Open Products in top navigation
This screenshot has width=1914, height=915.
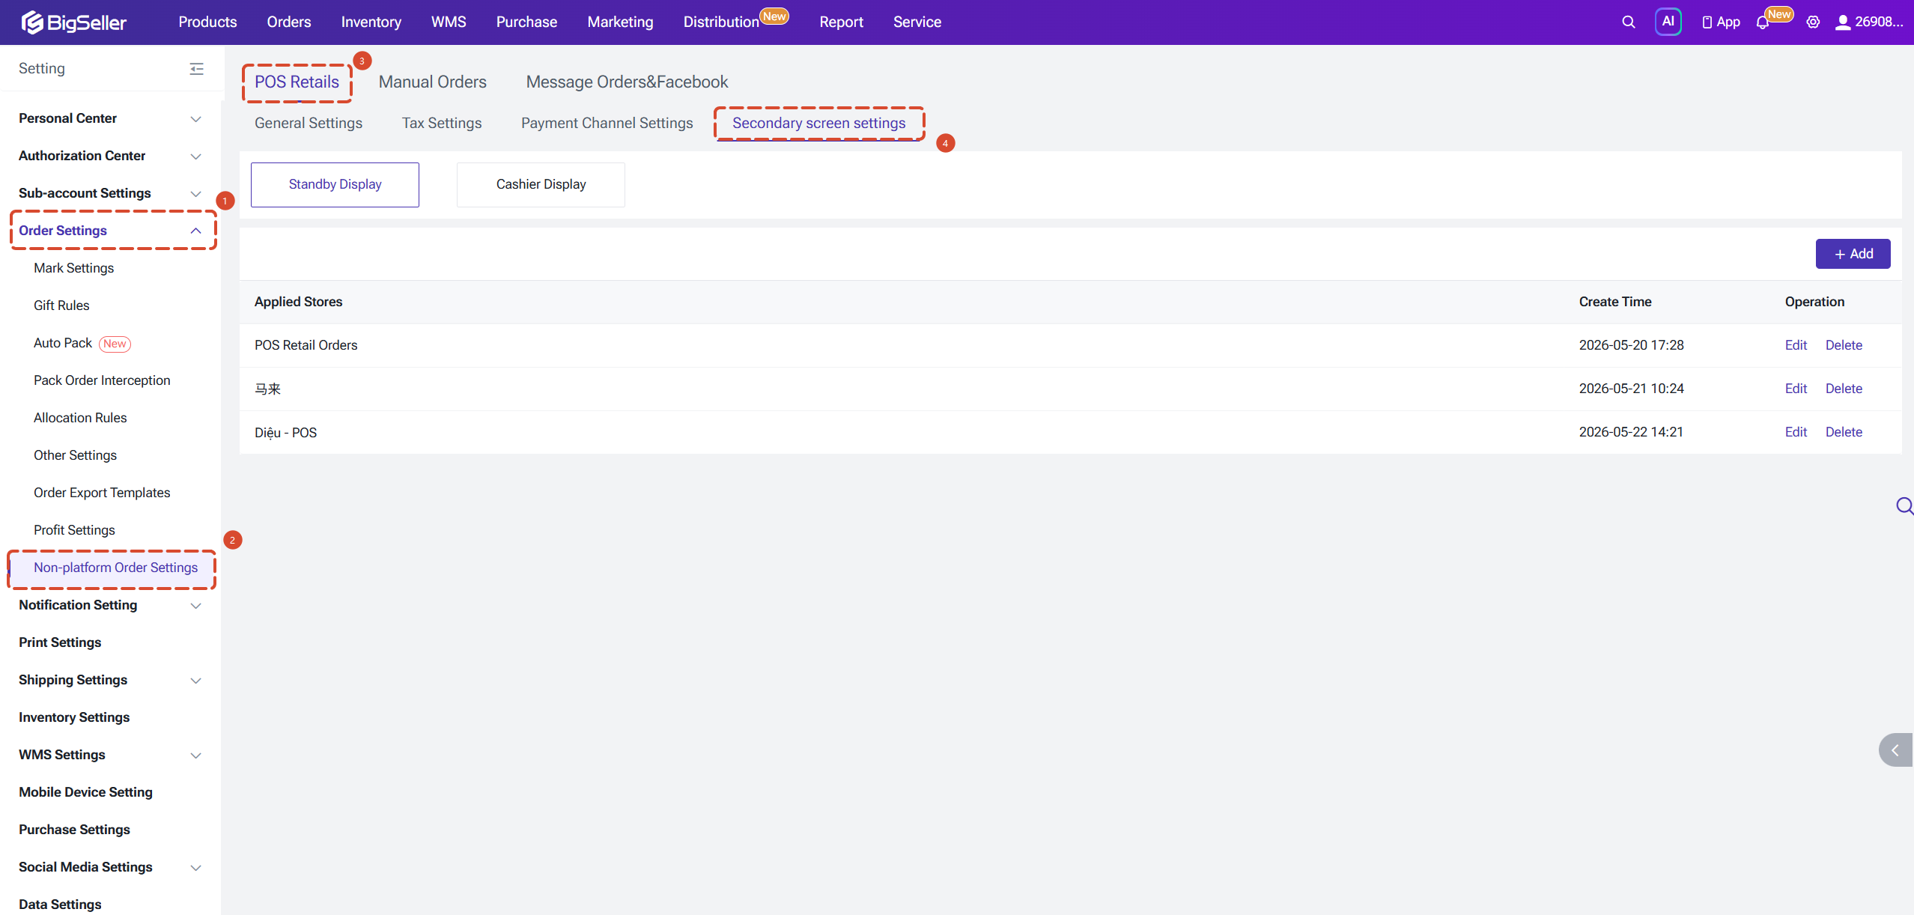(207, 22)
